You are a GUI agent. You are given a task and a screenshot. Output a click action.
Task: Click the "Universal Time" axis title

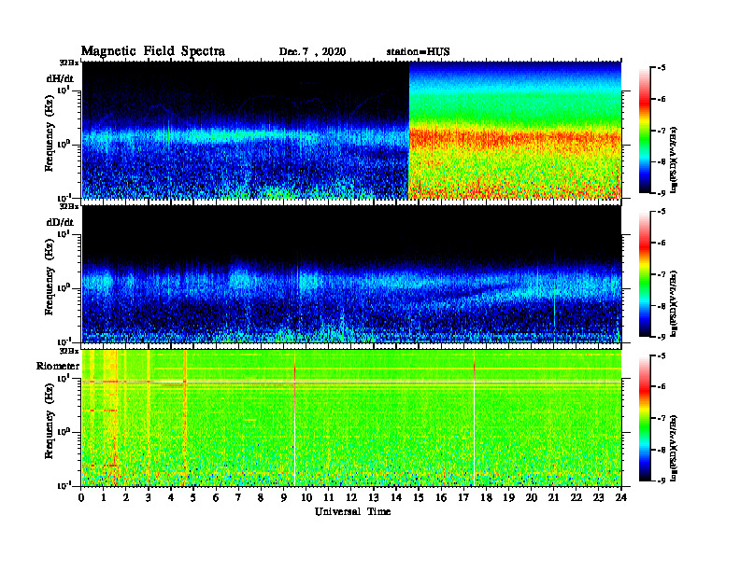[353, 511]
